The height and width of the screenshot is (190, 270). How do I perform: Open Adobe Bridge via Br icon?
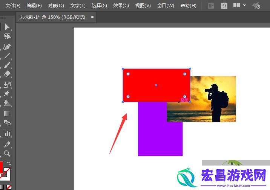211,6
